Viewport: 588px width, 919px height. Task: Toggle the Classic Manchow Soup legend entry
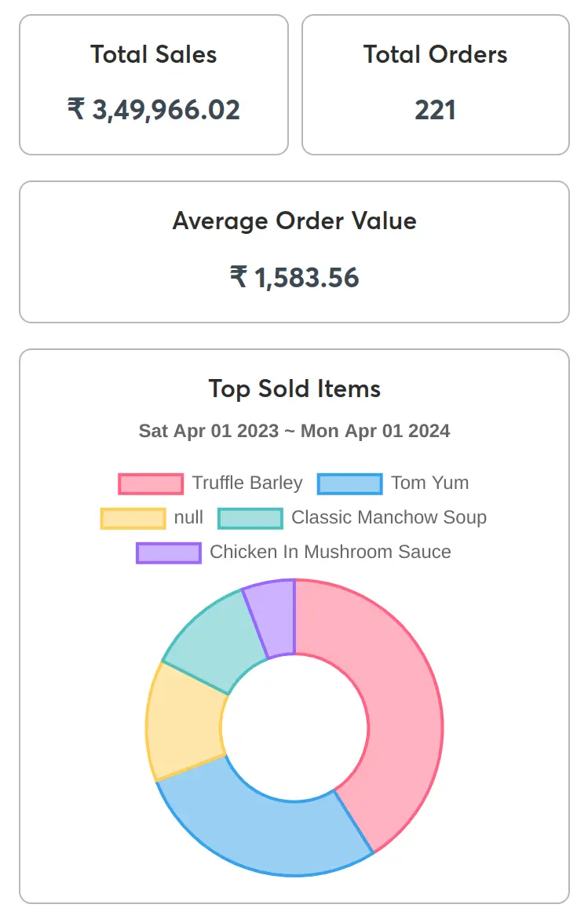389,517
